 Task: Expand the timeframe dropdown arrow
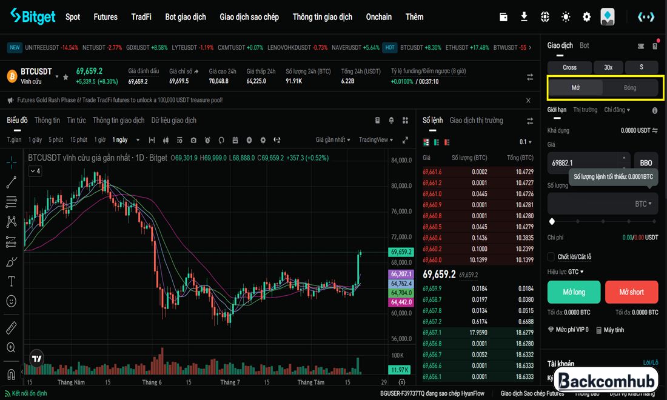click(138, 140)
